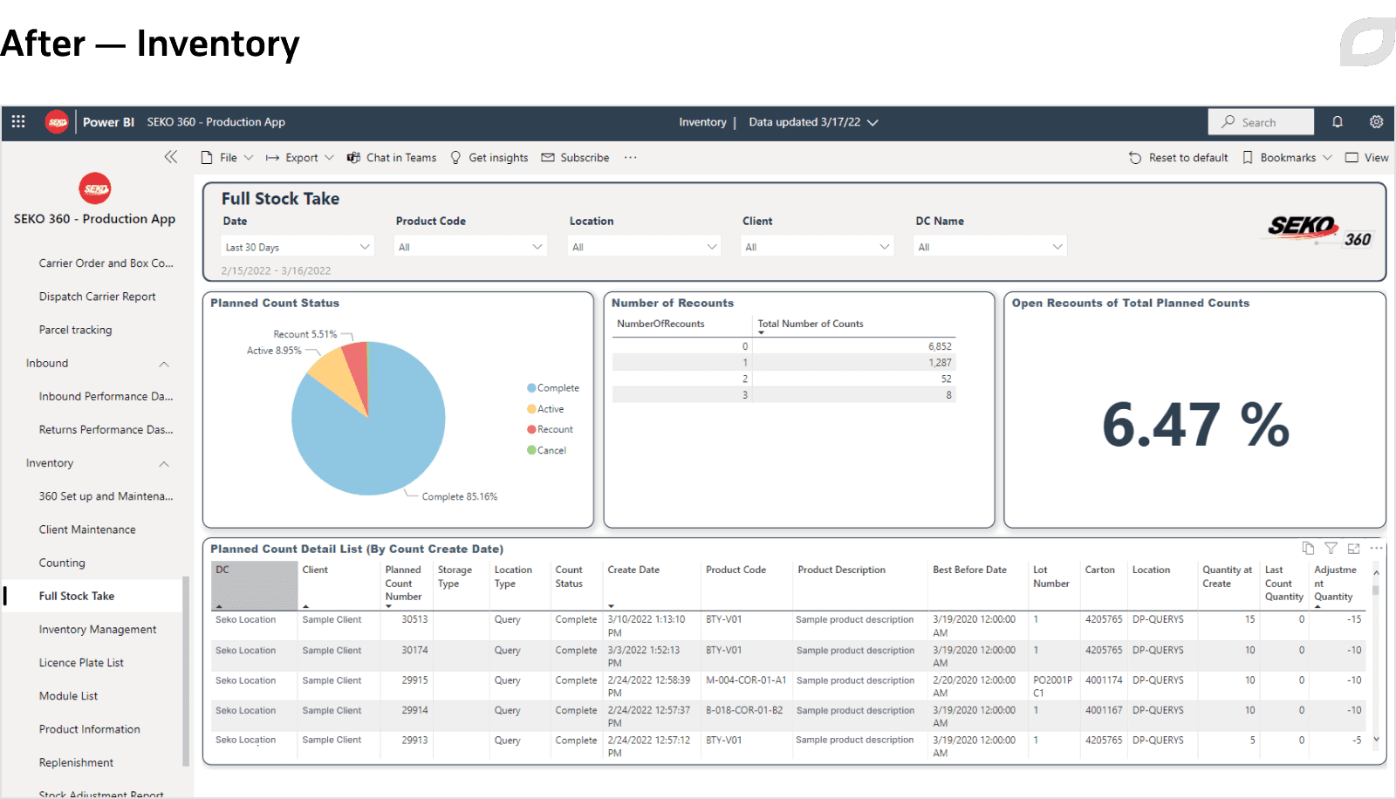The image size is (1396, 799).
Task: Click Complete legend swatch
Action: 531,388
